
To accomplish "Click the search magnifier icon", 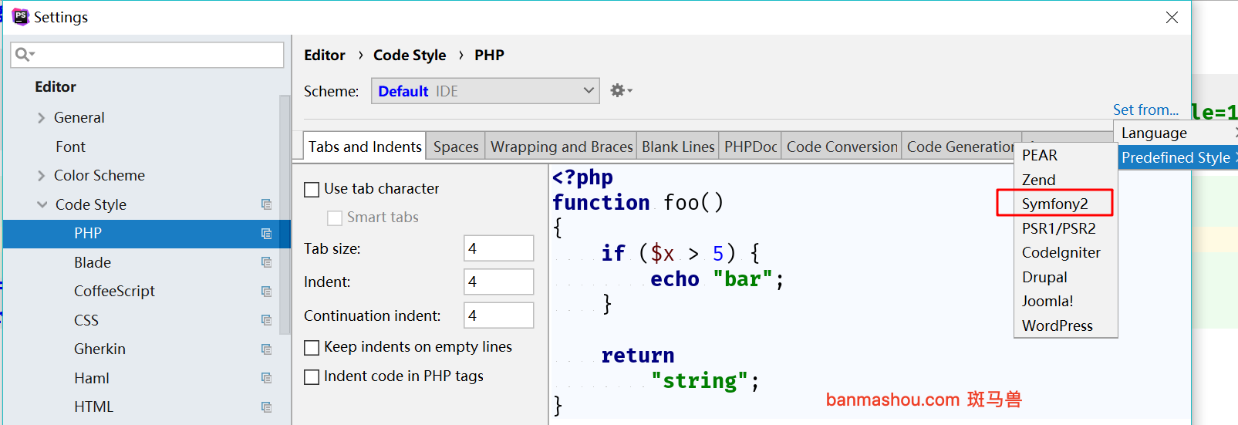I will pyautogui.click(x=23, y=54).
